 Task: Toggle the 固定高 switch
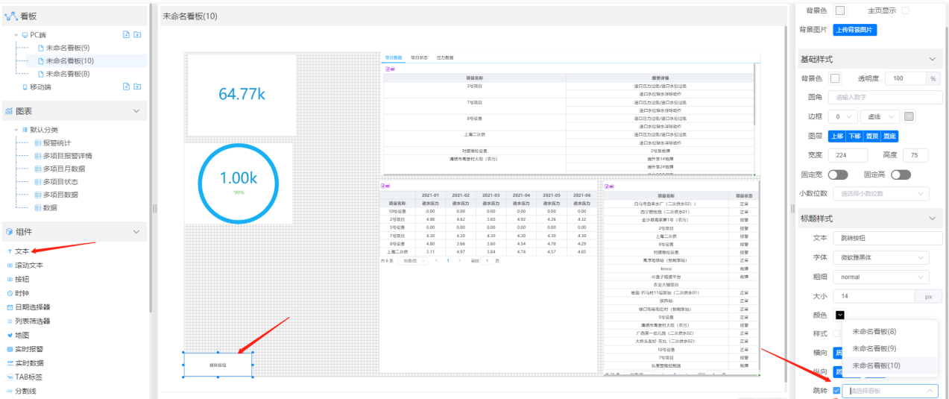901,175
